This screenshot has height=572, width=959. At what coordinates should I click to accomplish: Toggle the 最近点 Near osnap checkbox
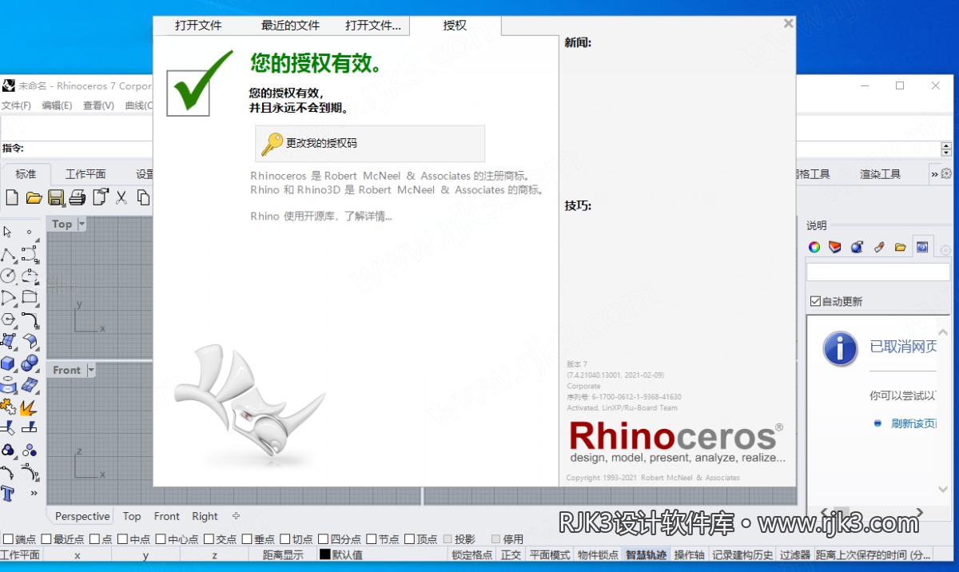click(x=46, y=539)
